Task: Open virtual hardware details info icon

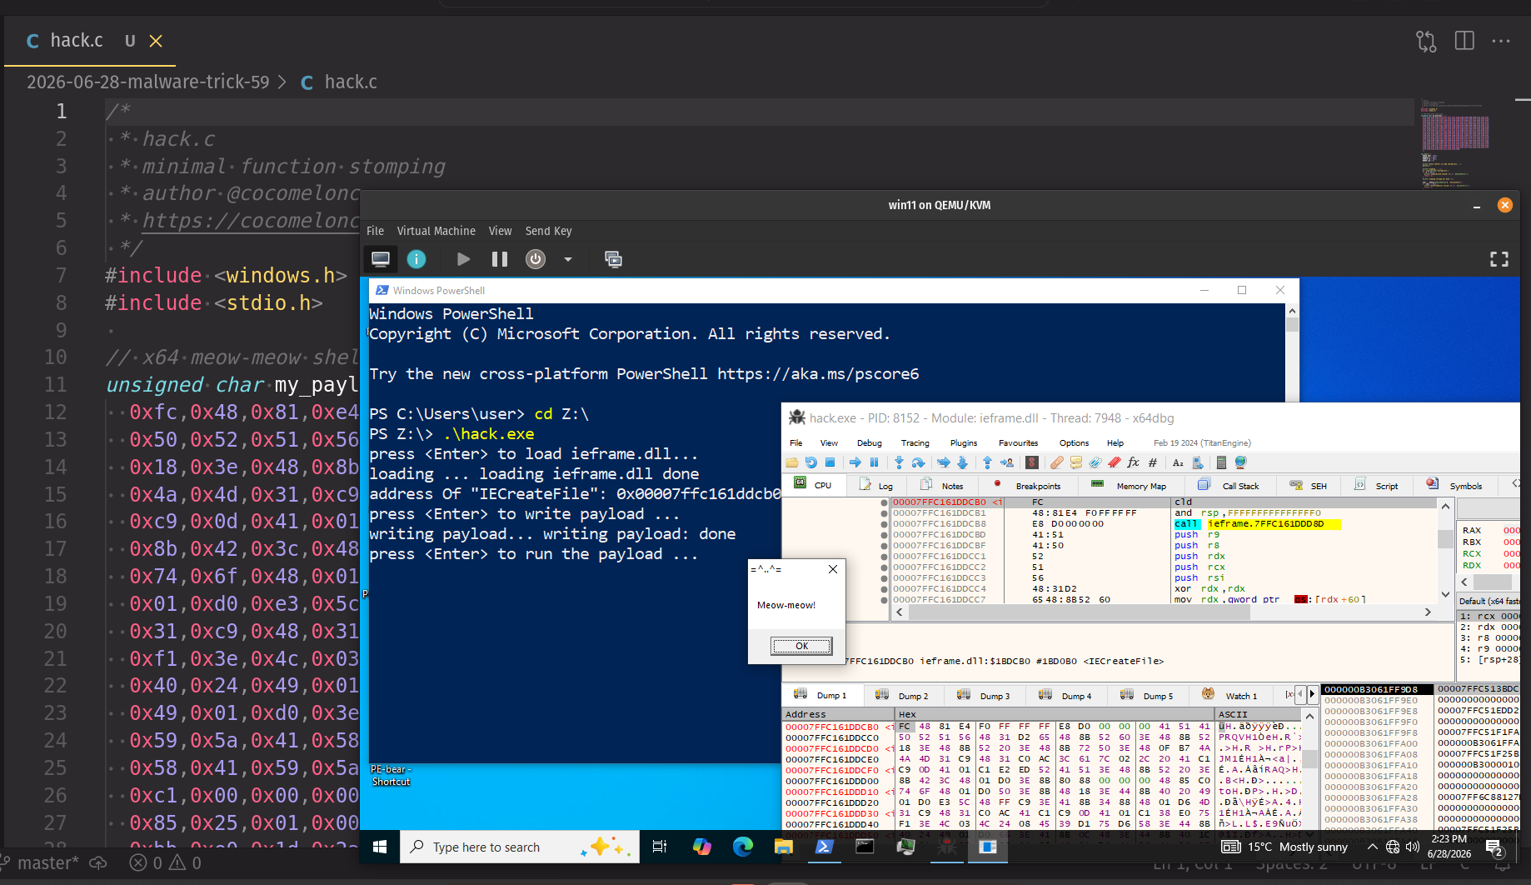Action: pos(416,259)
